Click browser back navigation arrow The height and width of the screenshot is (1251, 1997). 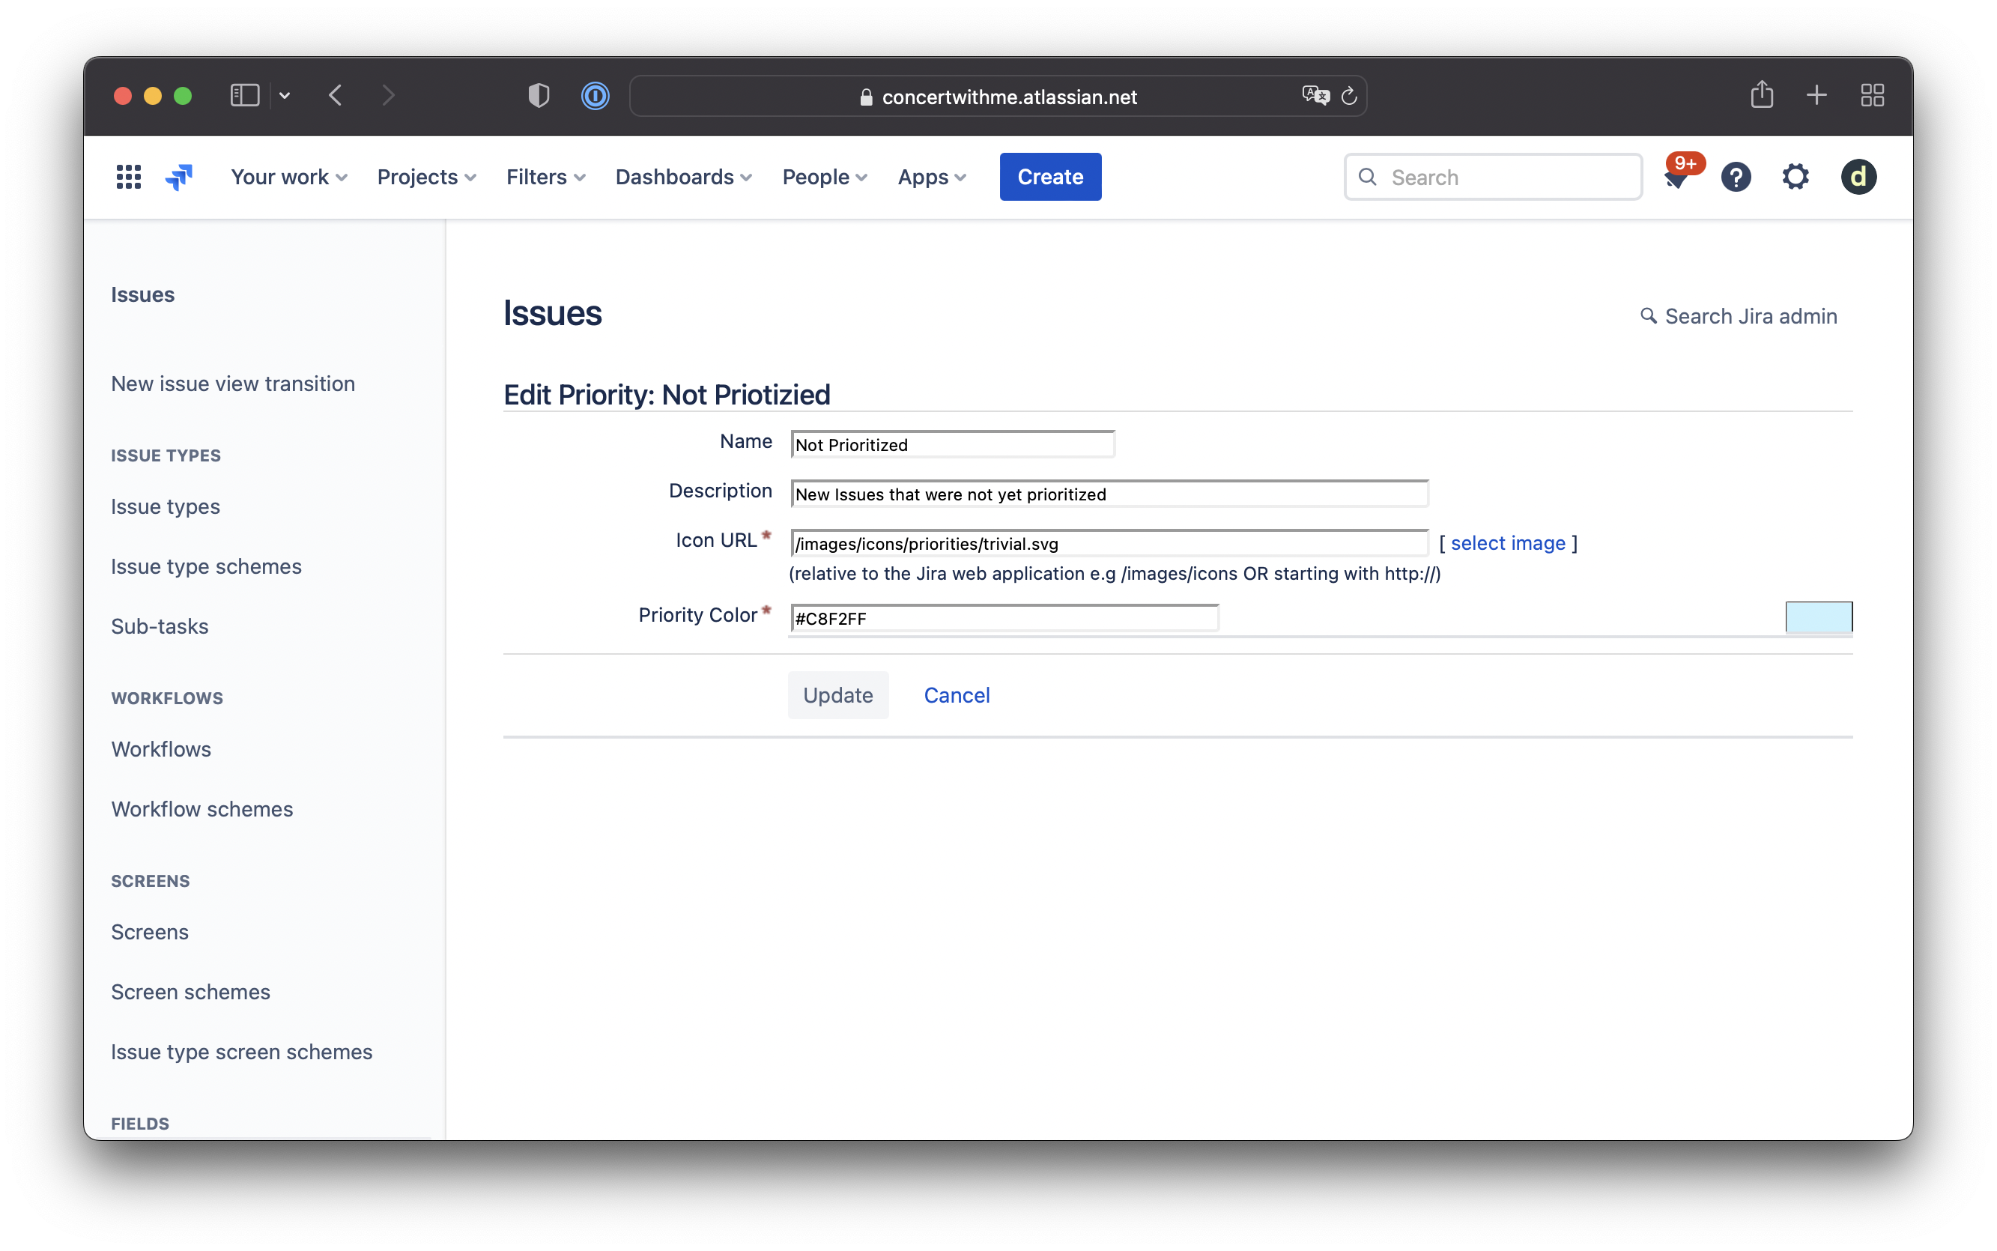tap(334, 97)
